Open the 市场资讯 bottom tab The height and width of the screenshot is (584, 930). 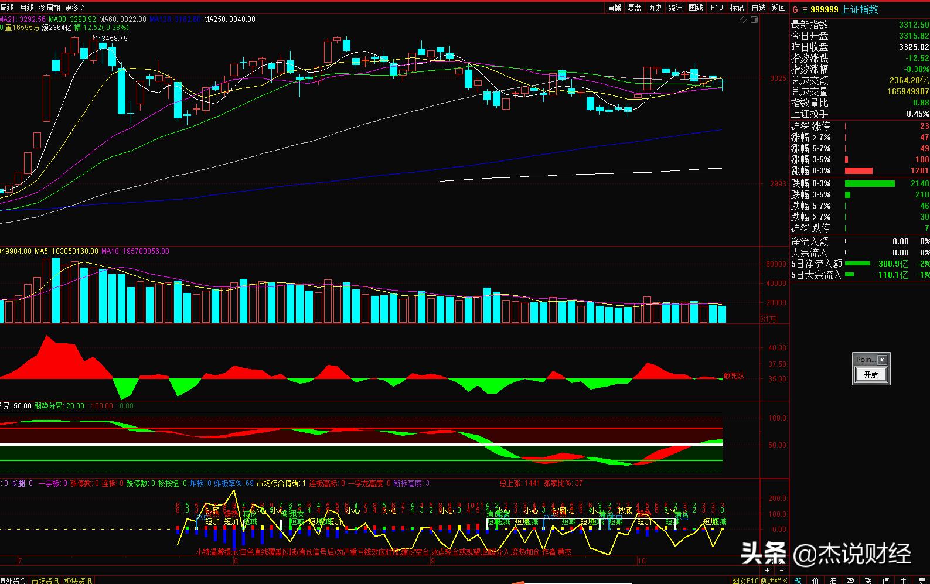point(45,580)
